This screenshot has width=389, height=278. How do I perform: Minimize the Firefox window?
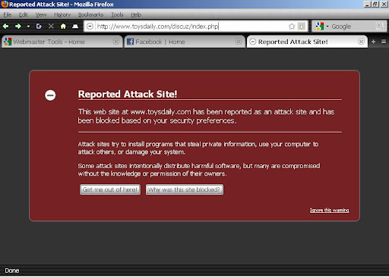(x=367, y=5)
